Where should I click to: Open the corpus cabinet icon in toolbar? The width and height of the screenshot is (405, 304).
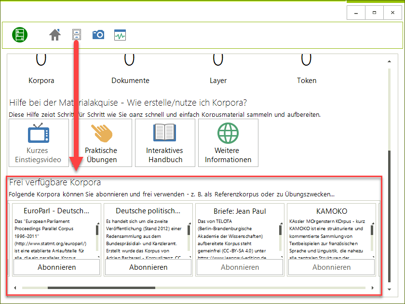coord(76,35)
